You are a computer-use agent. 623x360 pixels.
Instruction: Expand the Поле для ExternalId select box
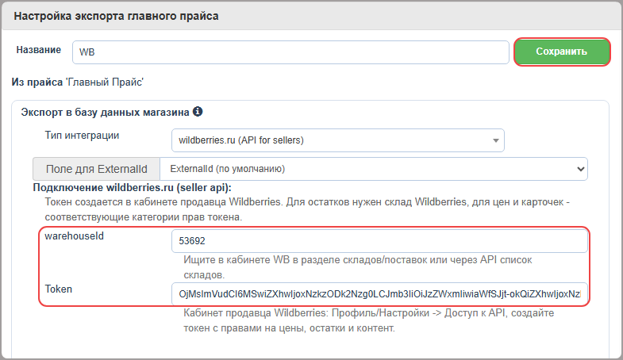(x=374, y=169)
